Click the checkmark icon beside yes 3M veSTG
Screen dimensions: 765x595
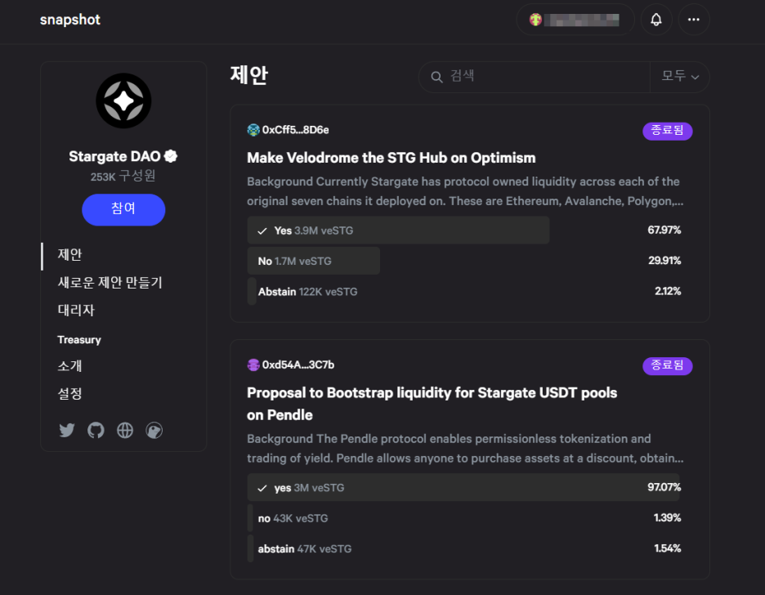tap(262, 488)
